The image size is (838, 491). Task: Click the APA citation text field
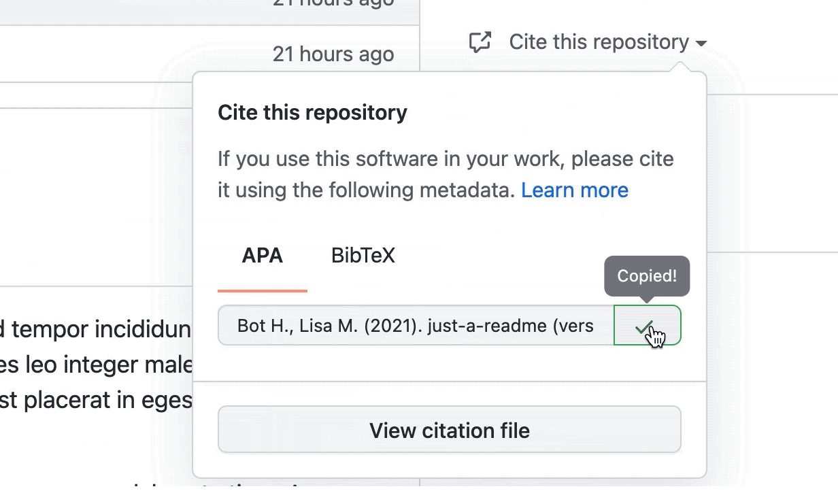coord(416,325)
